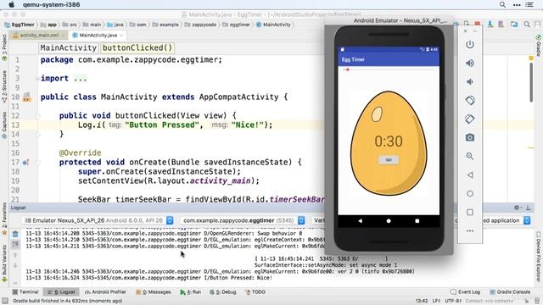Switch to the activity_main.xml editor tab

coord(39,36)
